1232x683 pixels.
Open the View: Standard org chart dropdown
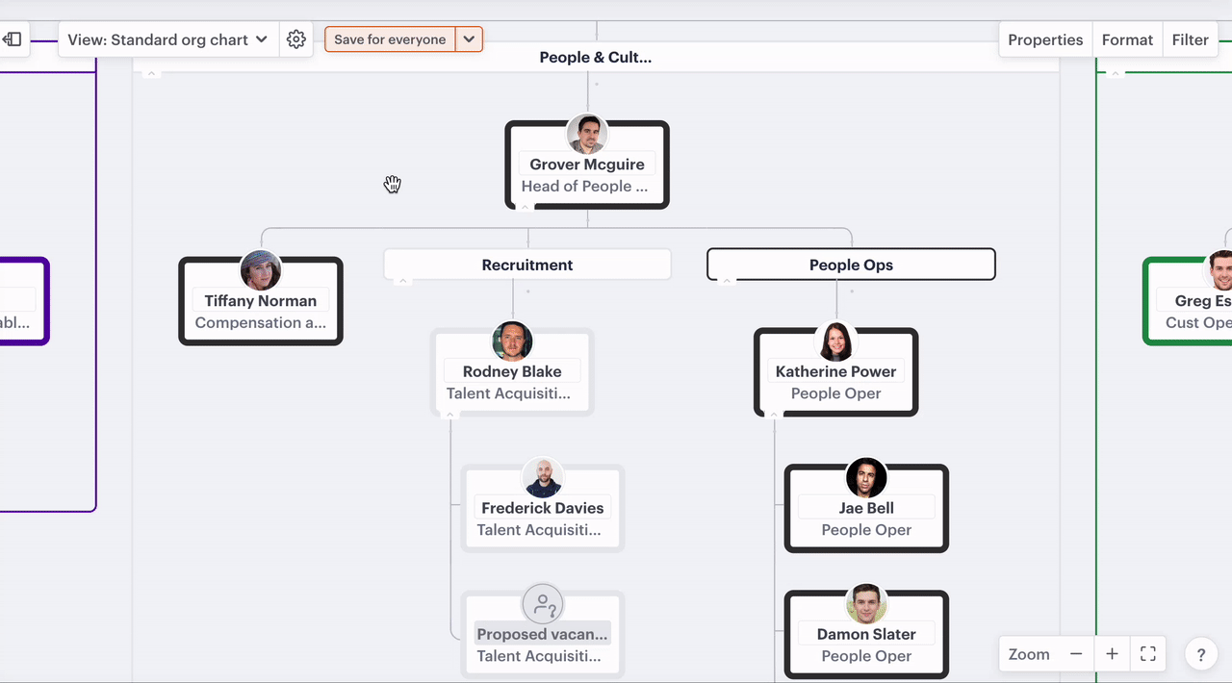point(167,39)
